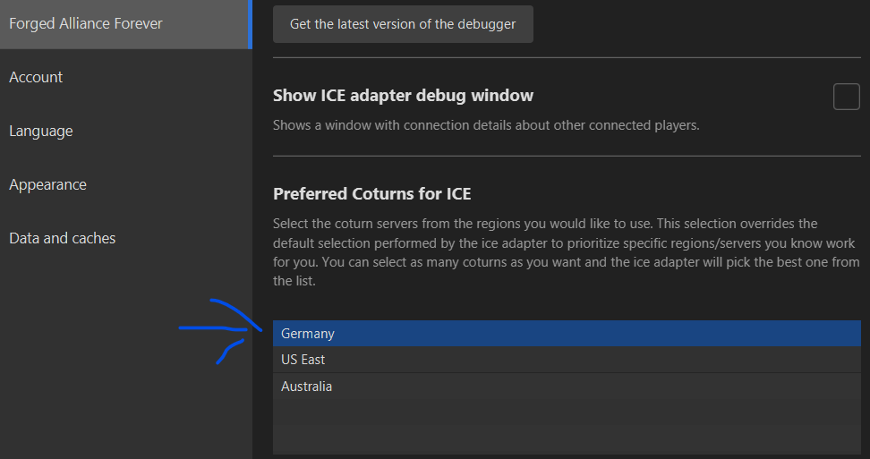Enable Show ICE adapter debug window checkbox
Screen dimensions: 870x459
click(x=846, y=97)
